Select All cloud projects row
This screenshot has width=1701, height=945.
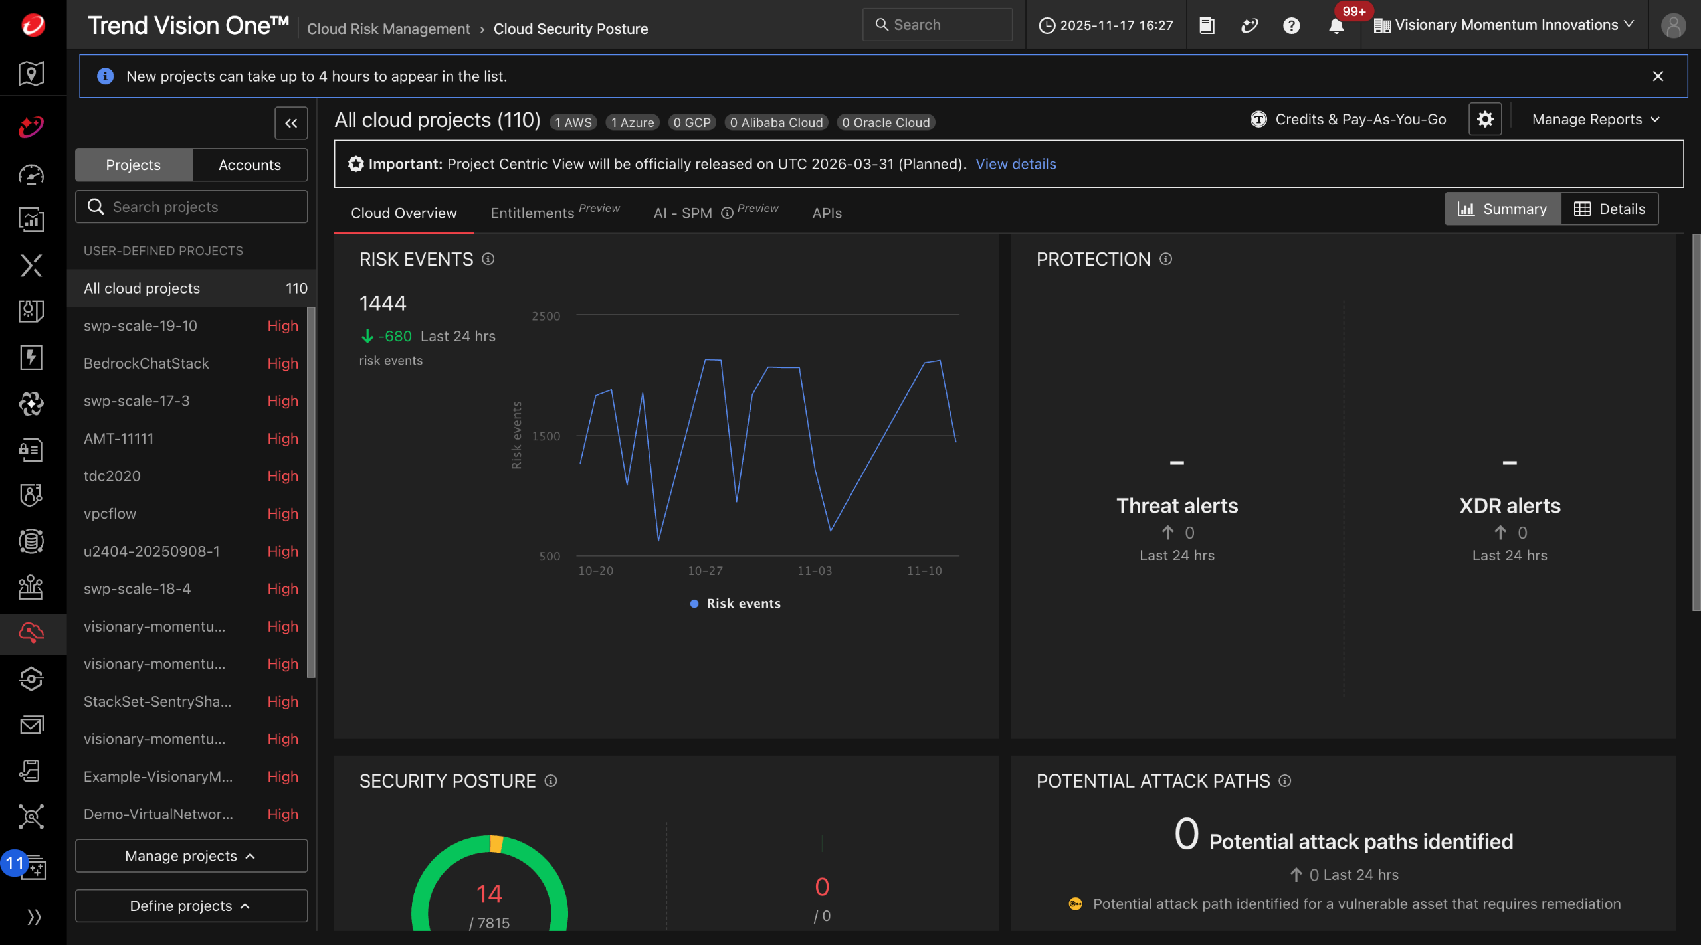(191, 288)
